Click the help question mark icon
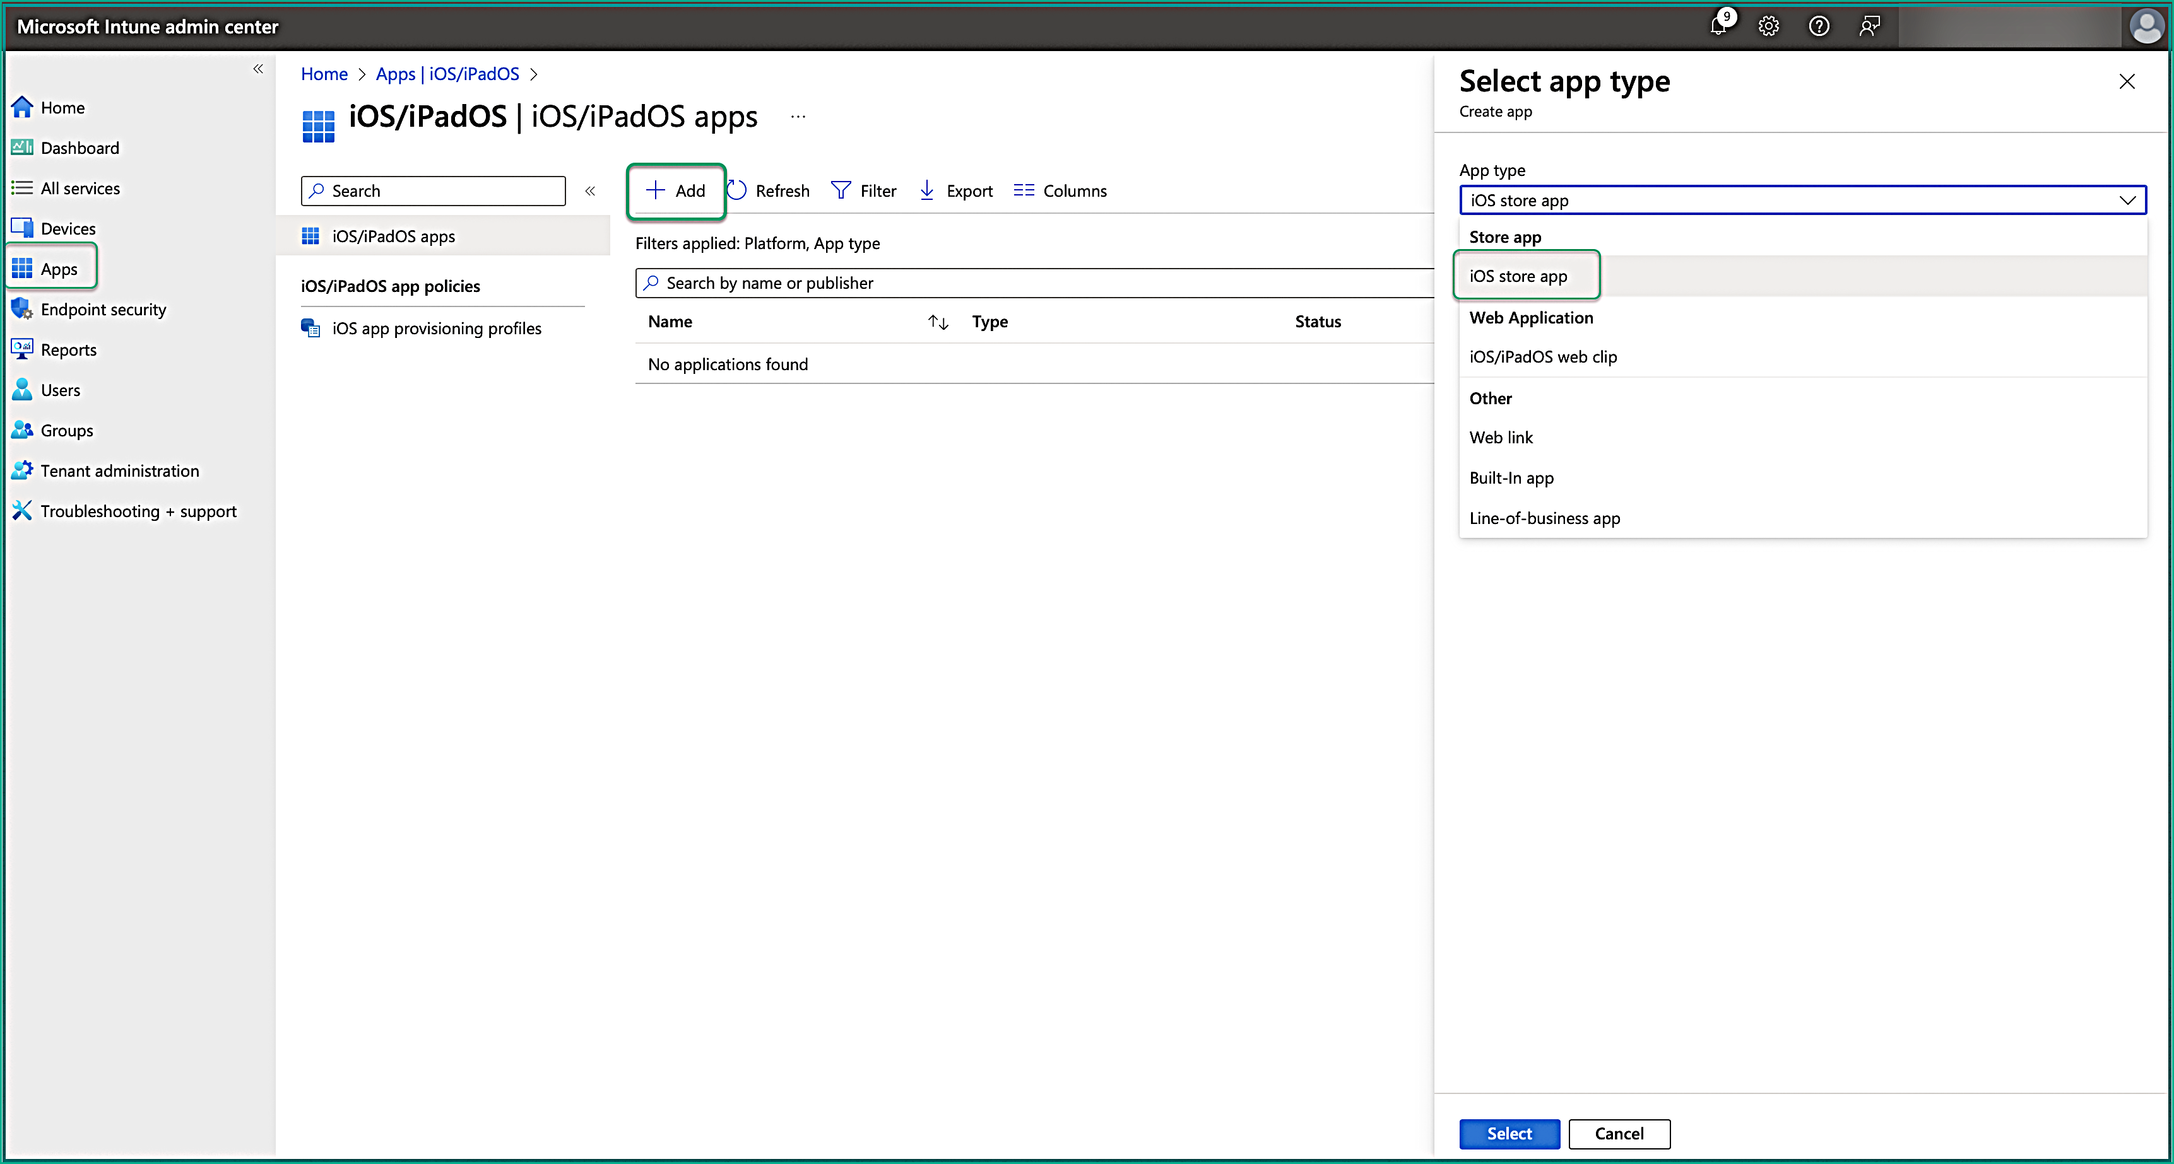The width and height of the screenshot is (2174, 1164). coord(1819,26)
